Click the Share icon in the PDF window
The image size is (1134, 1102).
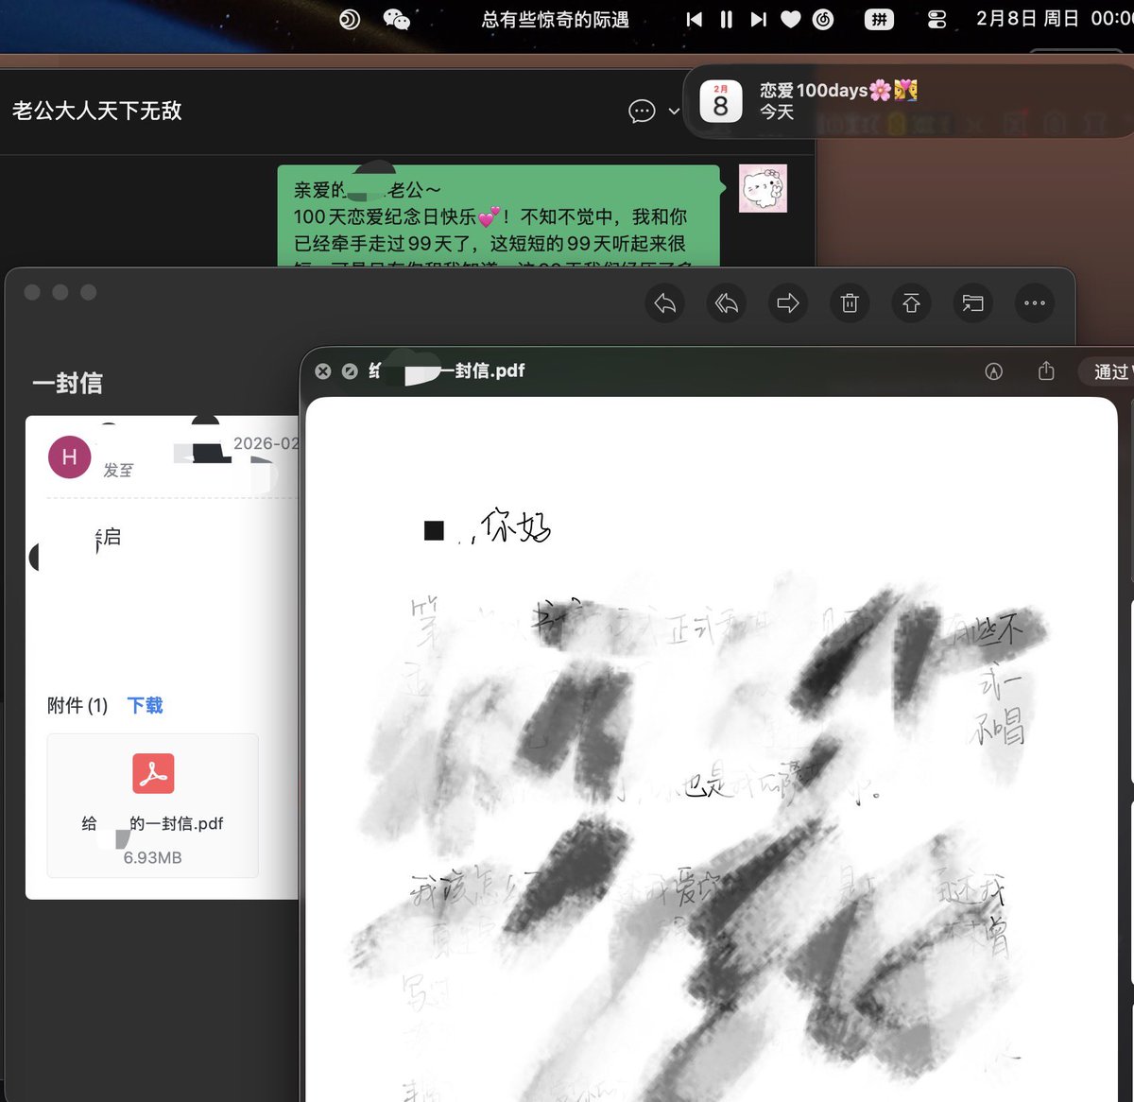[x=1045, y=371]
